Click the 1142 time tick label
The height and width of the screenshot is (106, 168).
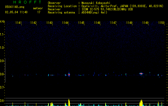point(34,23)
